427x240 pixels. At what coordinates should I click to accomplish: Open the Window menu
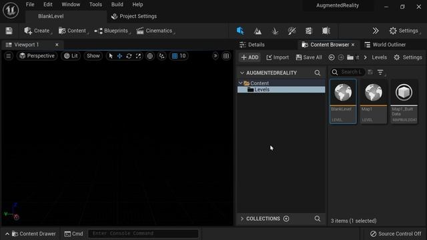point(71,5)
